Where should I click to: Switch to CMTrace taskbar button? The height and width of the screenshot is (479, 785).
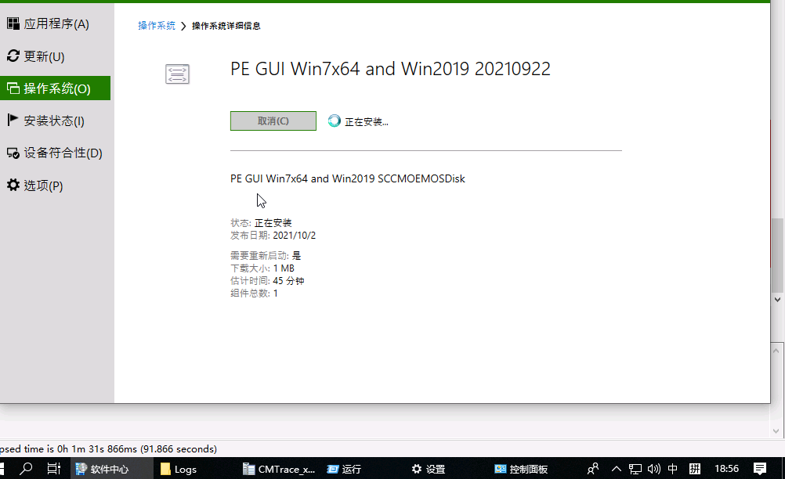(x=278, y=469)
